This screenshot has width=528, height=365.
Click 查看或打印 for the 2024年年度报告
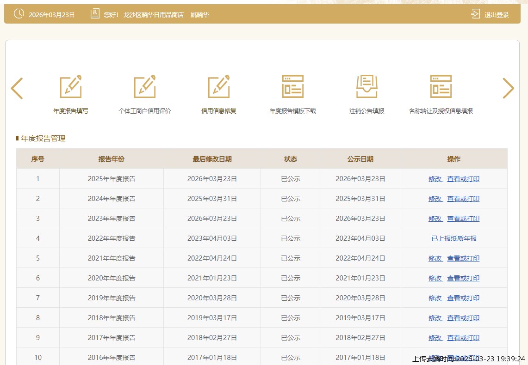click(x=463, y=199)
